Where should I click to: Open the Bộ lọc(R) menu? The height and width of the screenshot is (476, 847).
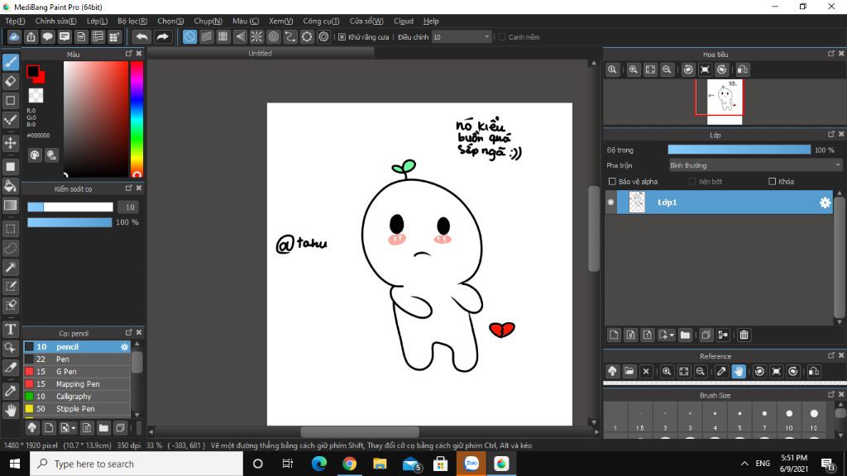click(x=132, y=21)
